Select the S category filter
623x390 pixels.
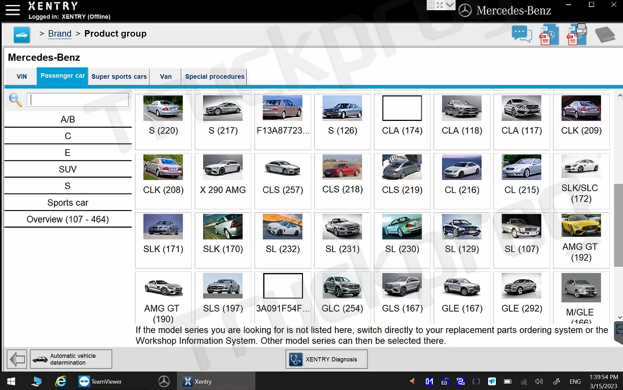(68, 186)
